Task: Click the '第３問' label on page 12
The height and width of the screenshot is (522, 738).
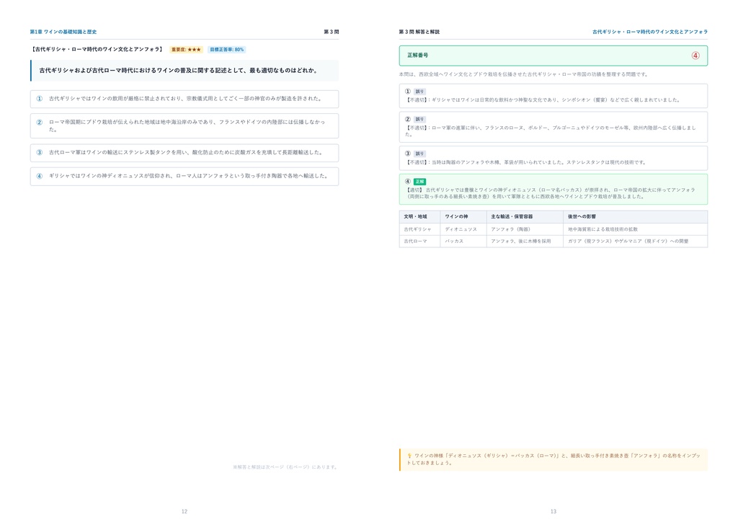Action: coord(331,32)
